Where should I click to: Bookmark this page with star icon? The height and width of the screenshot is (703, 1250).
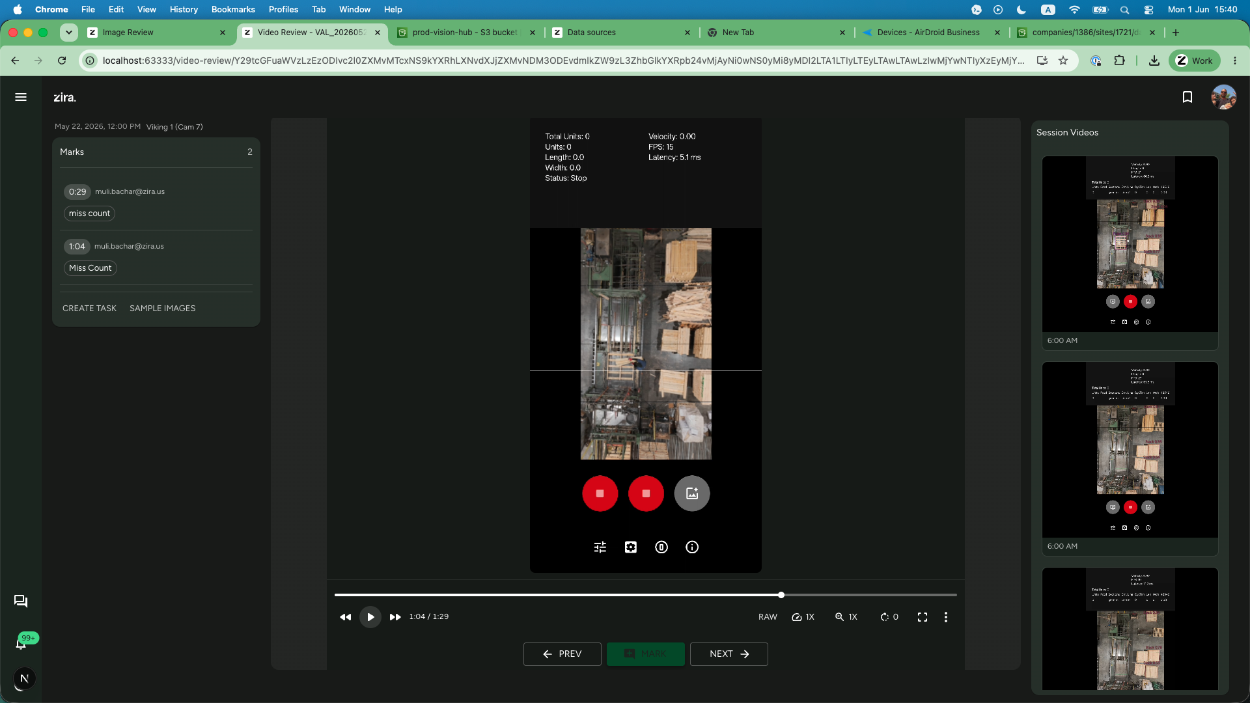(1063, 61)
